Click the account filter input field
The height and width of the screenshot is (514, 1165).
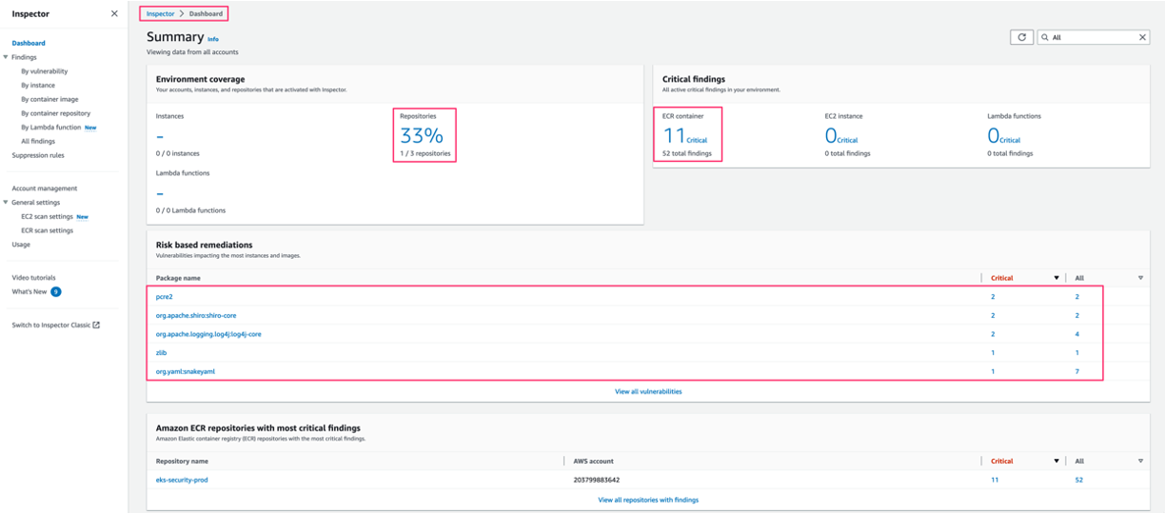click(1093, 37)
